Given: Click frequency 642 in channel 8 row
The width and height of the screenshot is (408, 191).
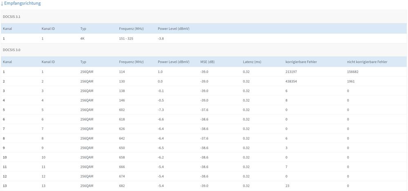Looking at the screenshot, I should tap(122, 139).
